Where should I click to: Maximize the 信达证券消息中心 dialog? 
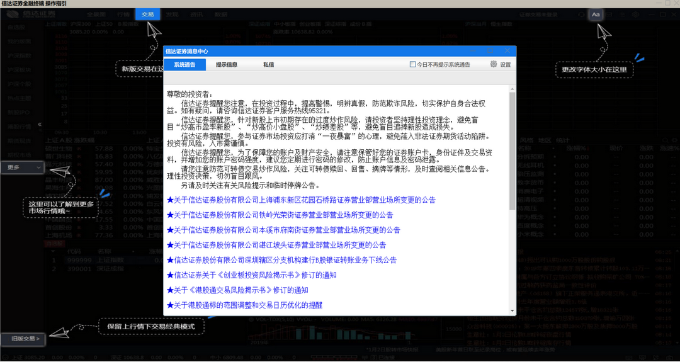490,51
